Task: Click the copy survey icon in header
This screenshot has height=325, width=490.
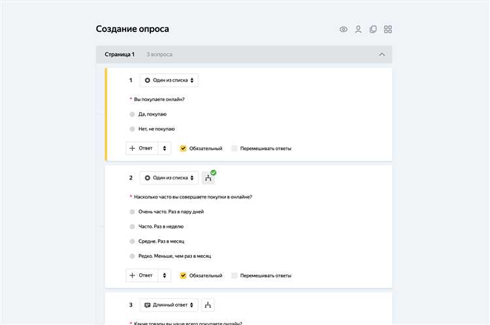Action: tap(373, 29)
